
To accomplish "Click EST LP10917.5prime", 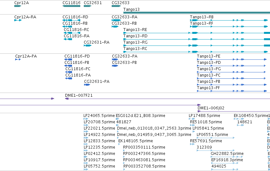I will point(99,160).
